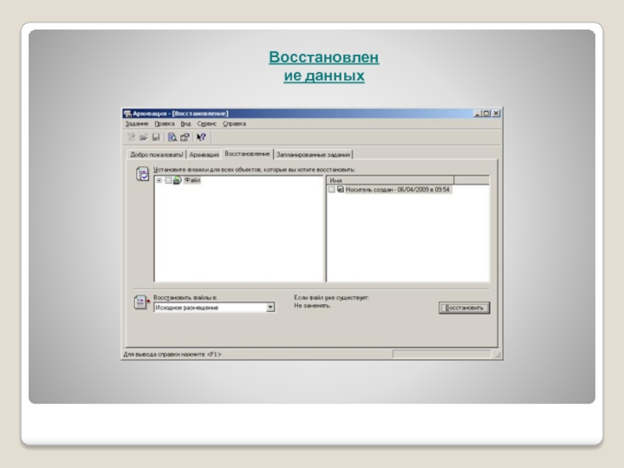The height and width of the screenshot is (468, 624).
Task: Click the Восстановить button
Action: pyautogui.click(x=464, y=307)
